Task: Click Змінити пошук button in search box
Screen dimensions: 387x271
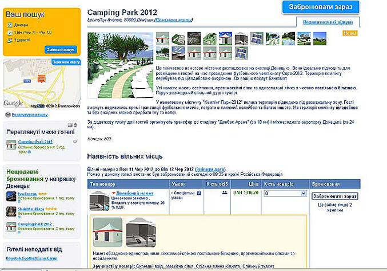Action: click(x=61, y=49)
